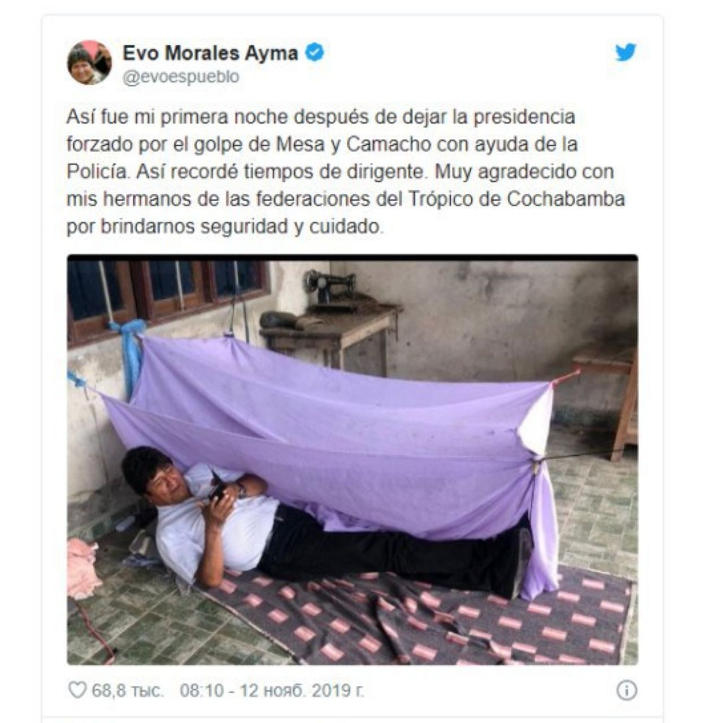Open Evo Morales profile avatar picture
The height and width of the screenshot is (723, 717).
tap(89, 62)
